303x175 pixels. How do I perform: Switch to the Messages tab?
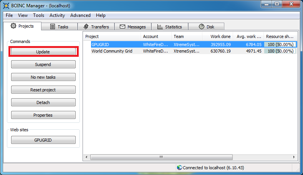click(x=133, y=26)
